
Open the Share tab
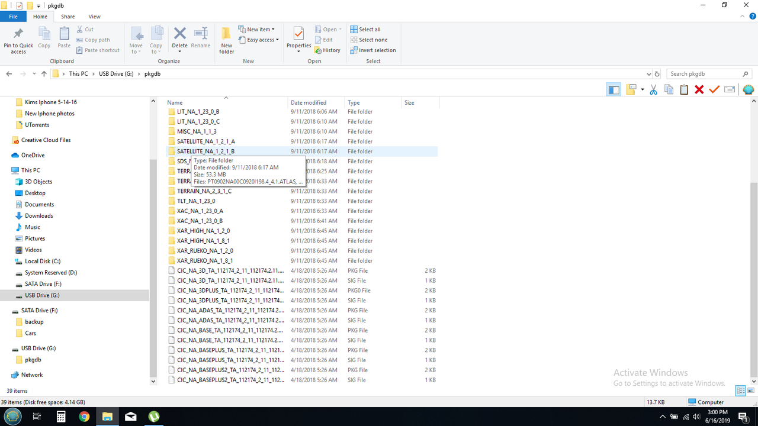(x=68, y=16)
